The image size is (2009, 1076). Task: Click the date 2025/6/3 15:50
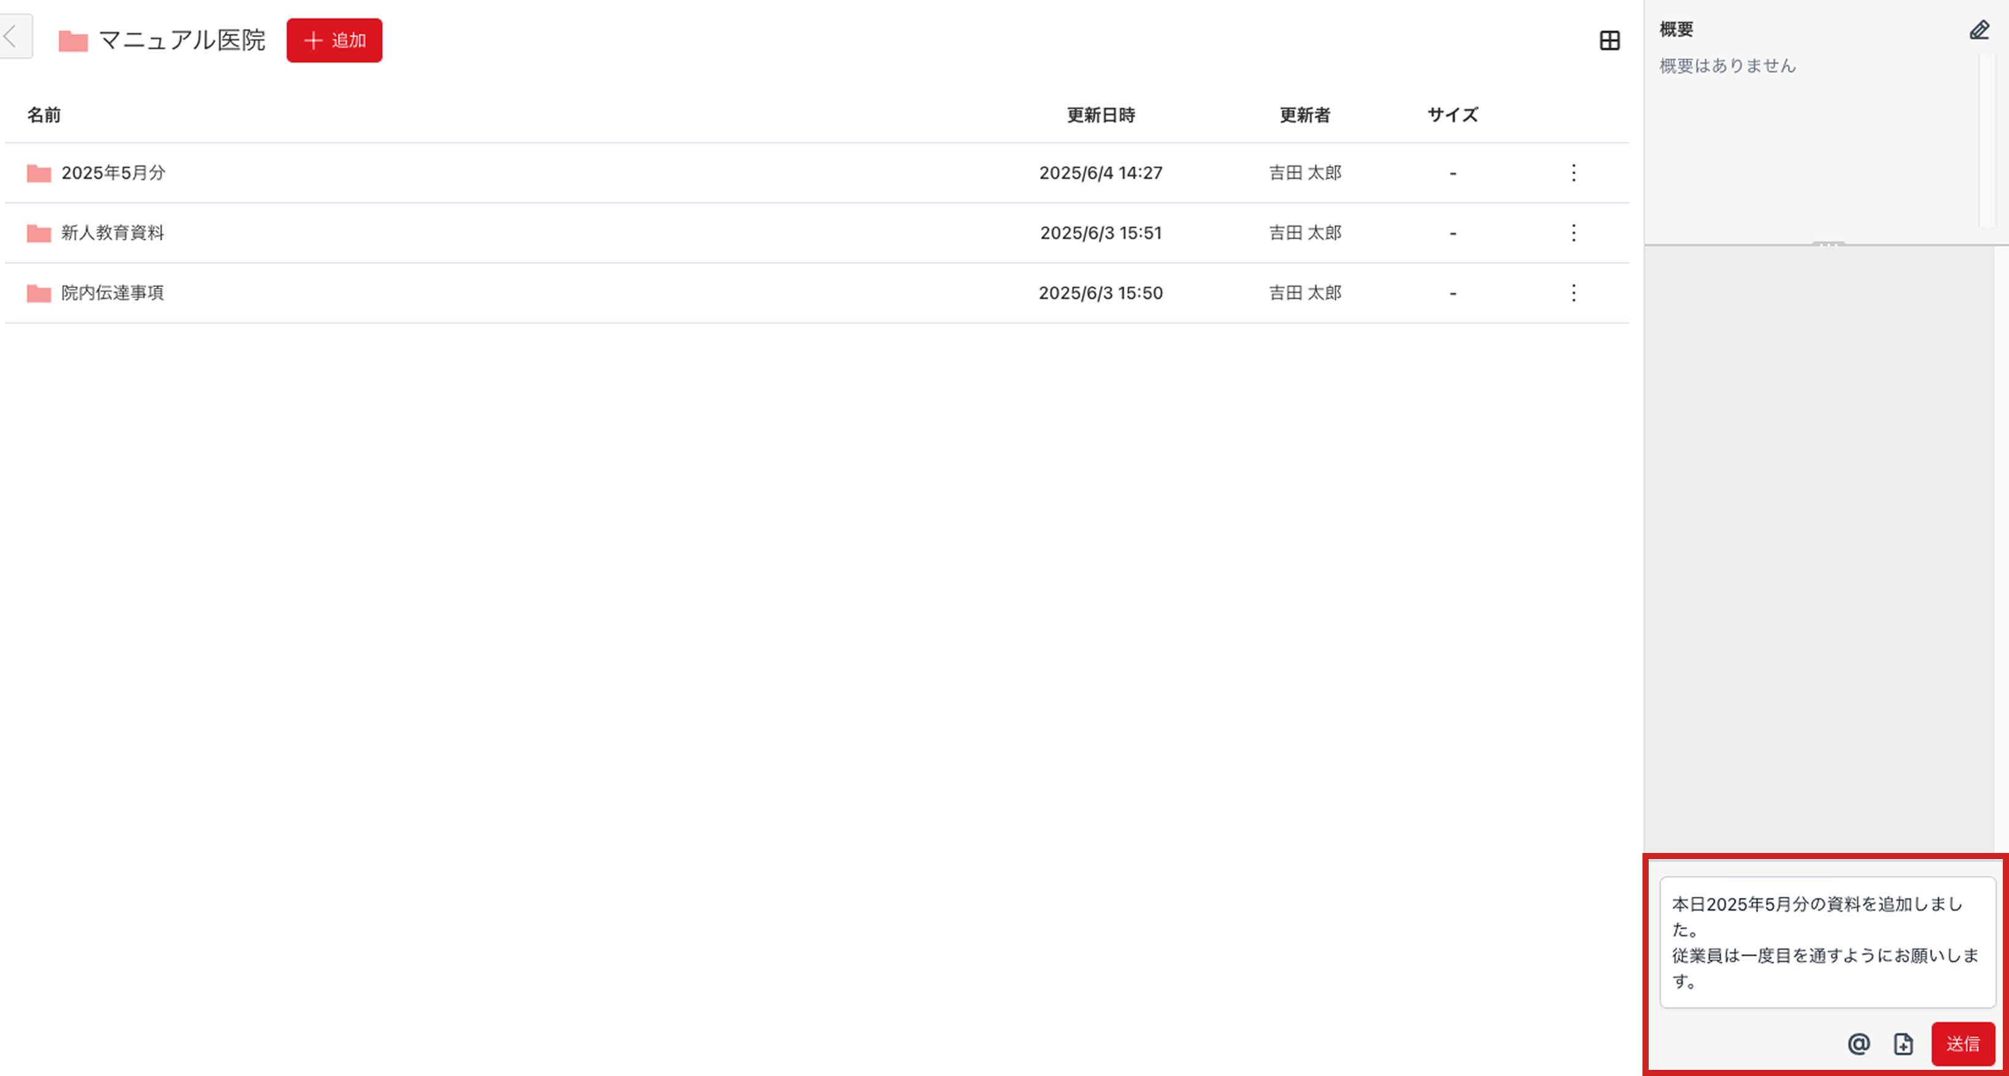(1101, 292)
